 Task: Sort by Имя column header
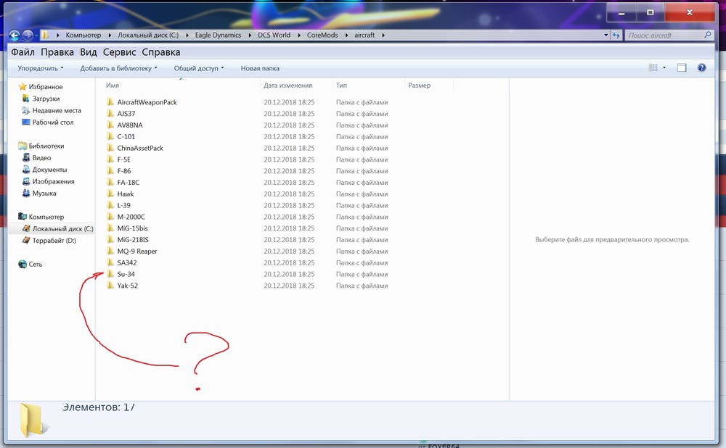click(113, 86)
